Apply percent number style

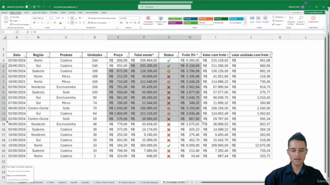127,23
